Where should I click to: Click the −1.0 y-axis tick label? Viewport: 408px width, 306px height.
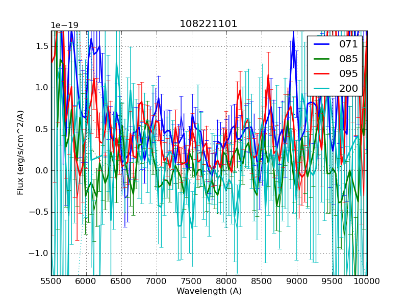(39, 253)
